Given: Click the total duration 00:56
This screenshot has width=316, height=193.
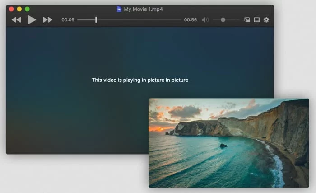Looking at the screenshot, I should pyautogui.click(x=190, y=20).
